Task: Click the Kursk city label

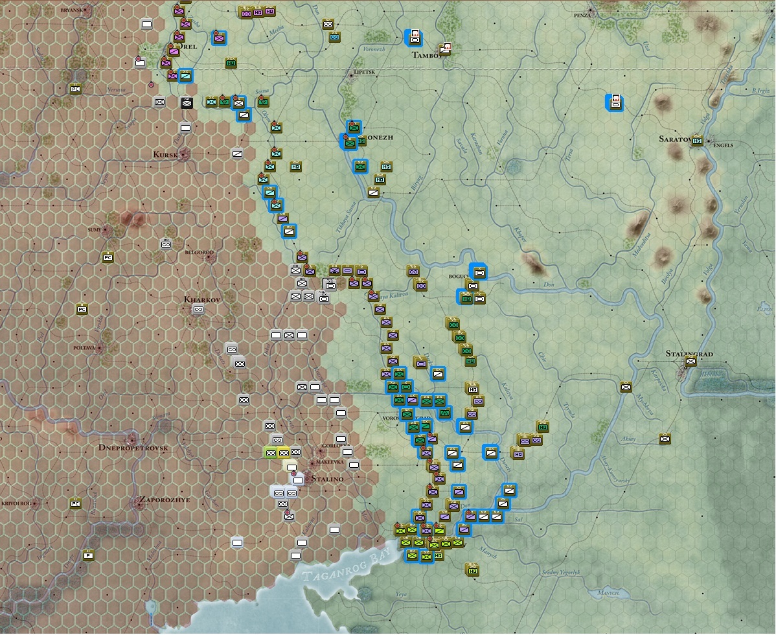Action: tap(165, 154)
